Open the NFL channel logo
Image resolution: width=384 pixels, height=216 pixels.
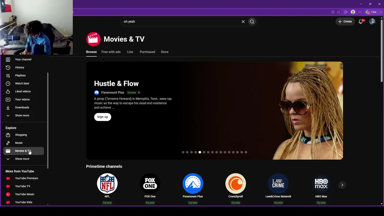(107, 183)
